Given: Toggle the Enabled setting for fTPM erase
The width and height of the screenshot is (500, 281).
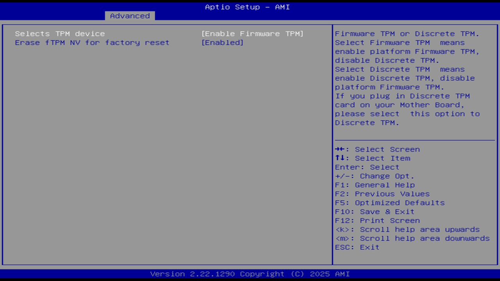Looking at the screenshot, I should click(222, 43).
